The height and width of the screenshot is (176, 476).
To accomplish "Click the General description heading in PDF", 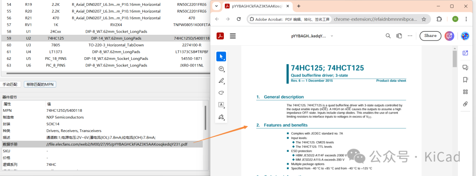I will click(283, 97).
